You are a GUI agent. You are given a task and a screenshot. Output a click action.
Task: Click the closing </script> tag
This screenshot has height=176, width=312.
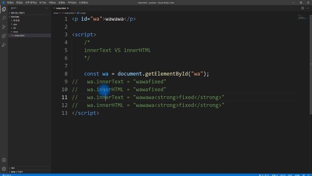[86, 113]
